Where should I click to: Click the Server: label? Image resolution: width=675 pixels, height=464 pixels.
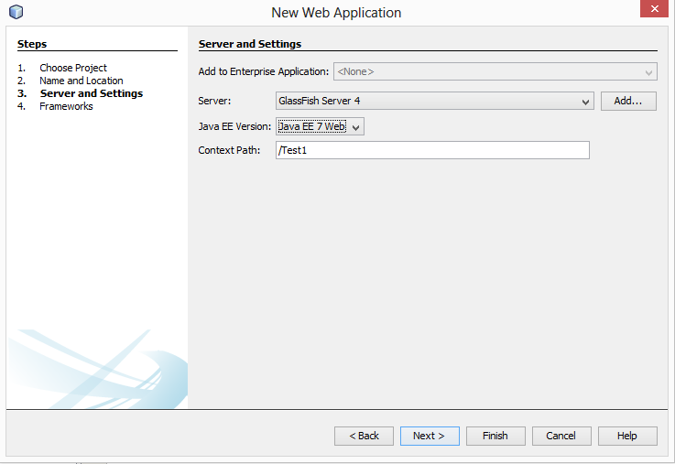[x=214, y=101]
